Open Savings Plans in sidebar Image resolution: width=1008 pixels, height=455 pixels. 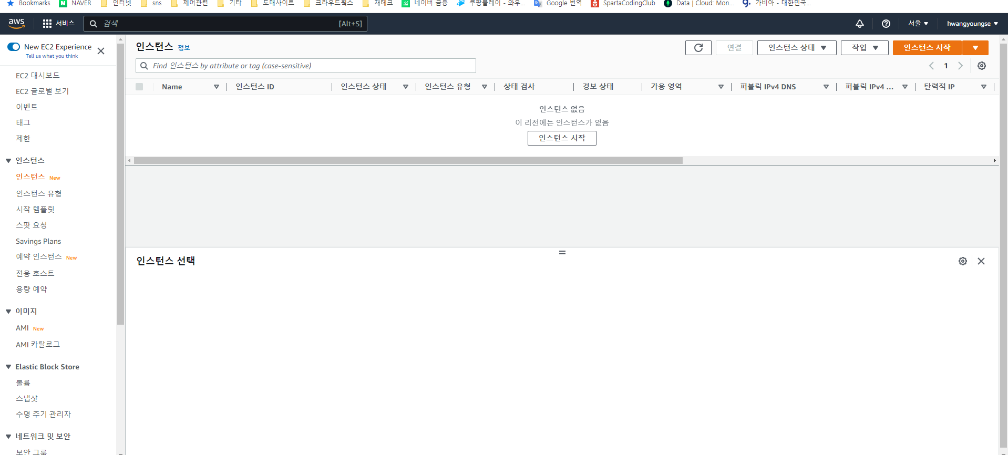38,241
